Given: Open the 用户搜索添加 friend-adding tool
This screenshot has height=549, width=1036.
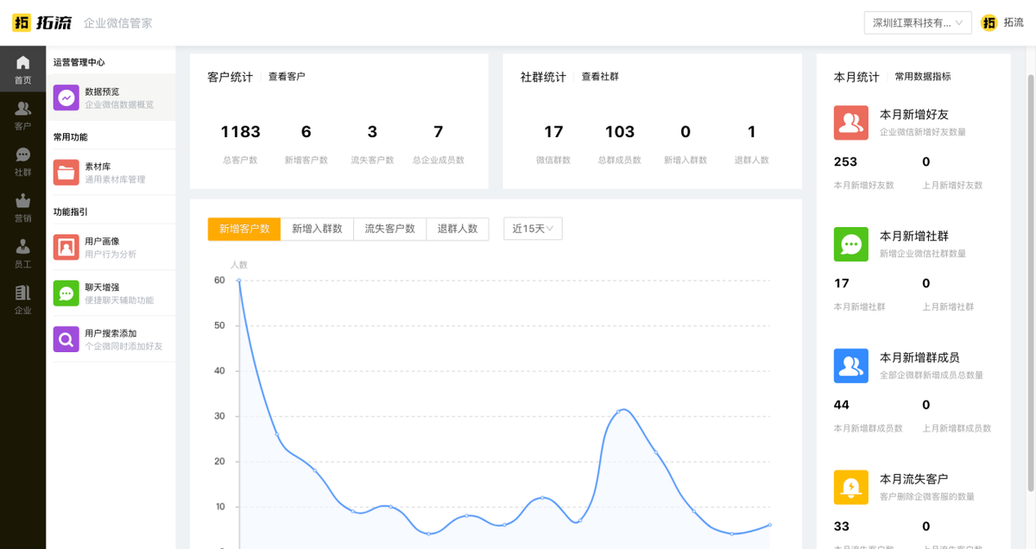Looking at the screenshot, I should tap(112, 337).
